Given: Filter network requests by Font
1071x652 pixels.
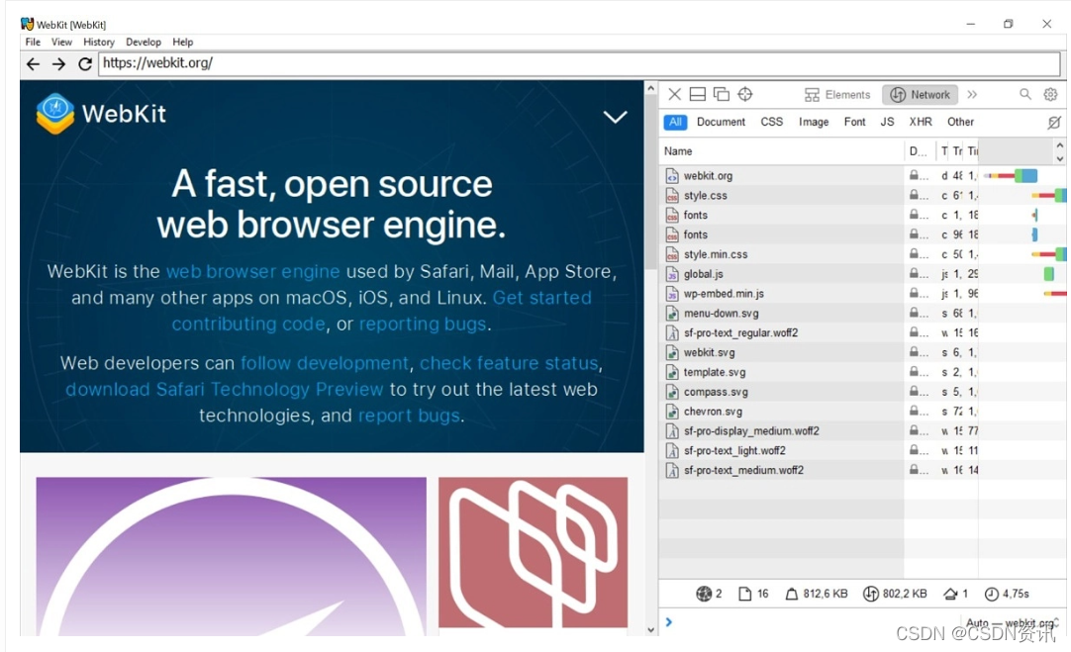Looking at the screenshot, I should coord(854,123).
